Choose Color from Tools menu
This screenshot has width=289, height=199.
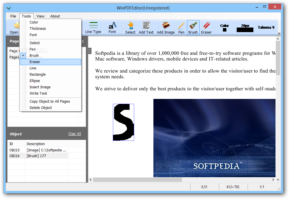[x=50, y=22]
